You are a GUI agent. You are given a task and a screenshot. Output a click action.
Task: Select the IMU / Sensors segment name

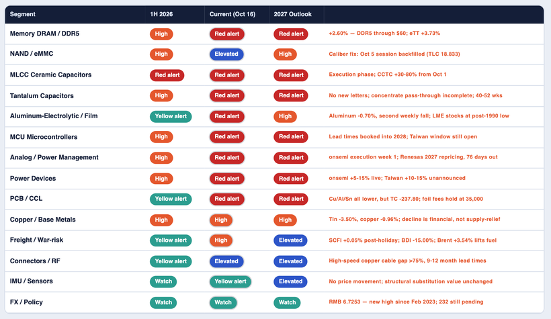coord(32,281)
